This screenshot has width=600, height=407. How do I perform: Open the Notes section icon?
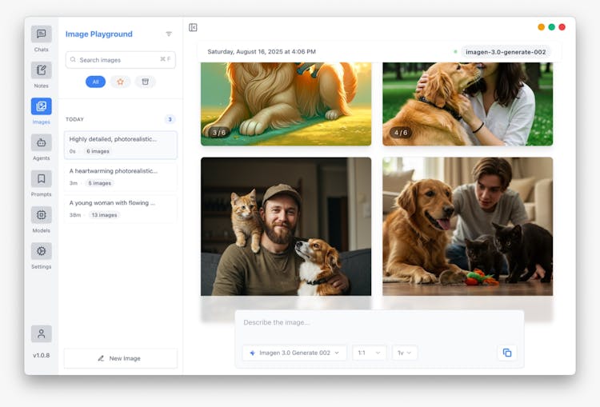[x=41, y=70]
